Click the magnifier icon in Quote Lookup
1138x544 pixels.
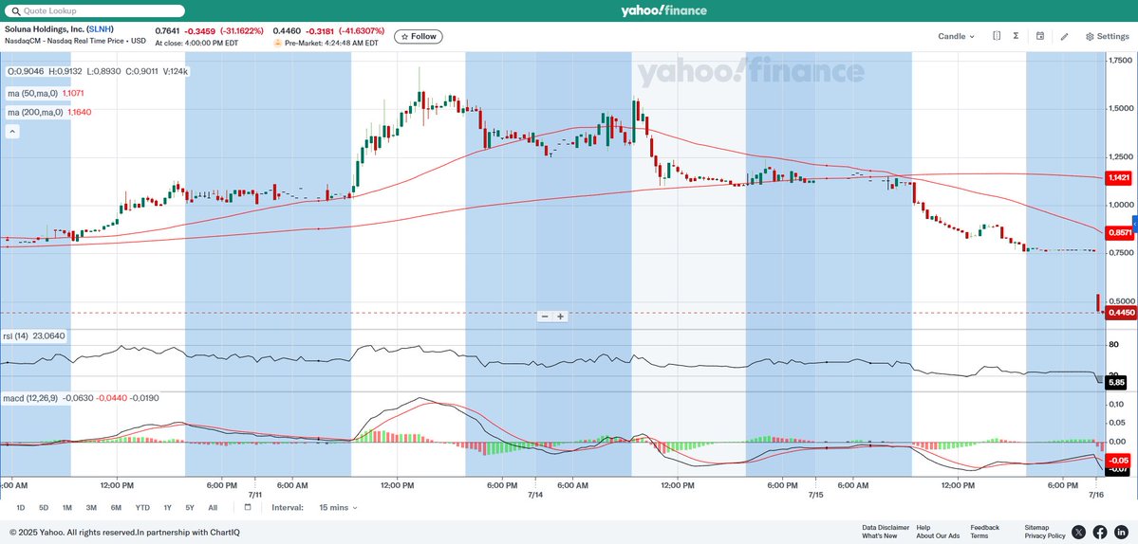(14, 11)
